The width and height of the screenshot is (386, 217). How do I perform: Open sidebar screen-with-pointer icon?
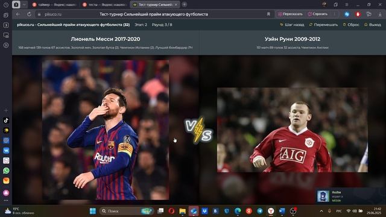6,35
